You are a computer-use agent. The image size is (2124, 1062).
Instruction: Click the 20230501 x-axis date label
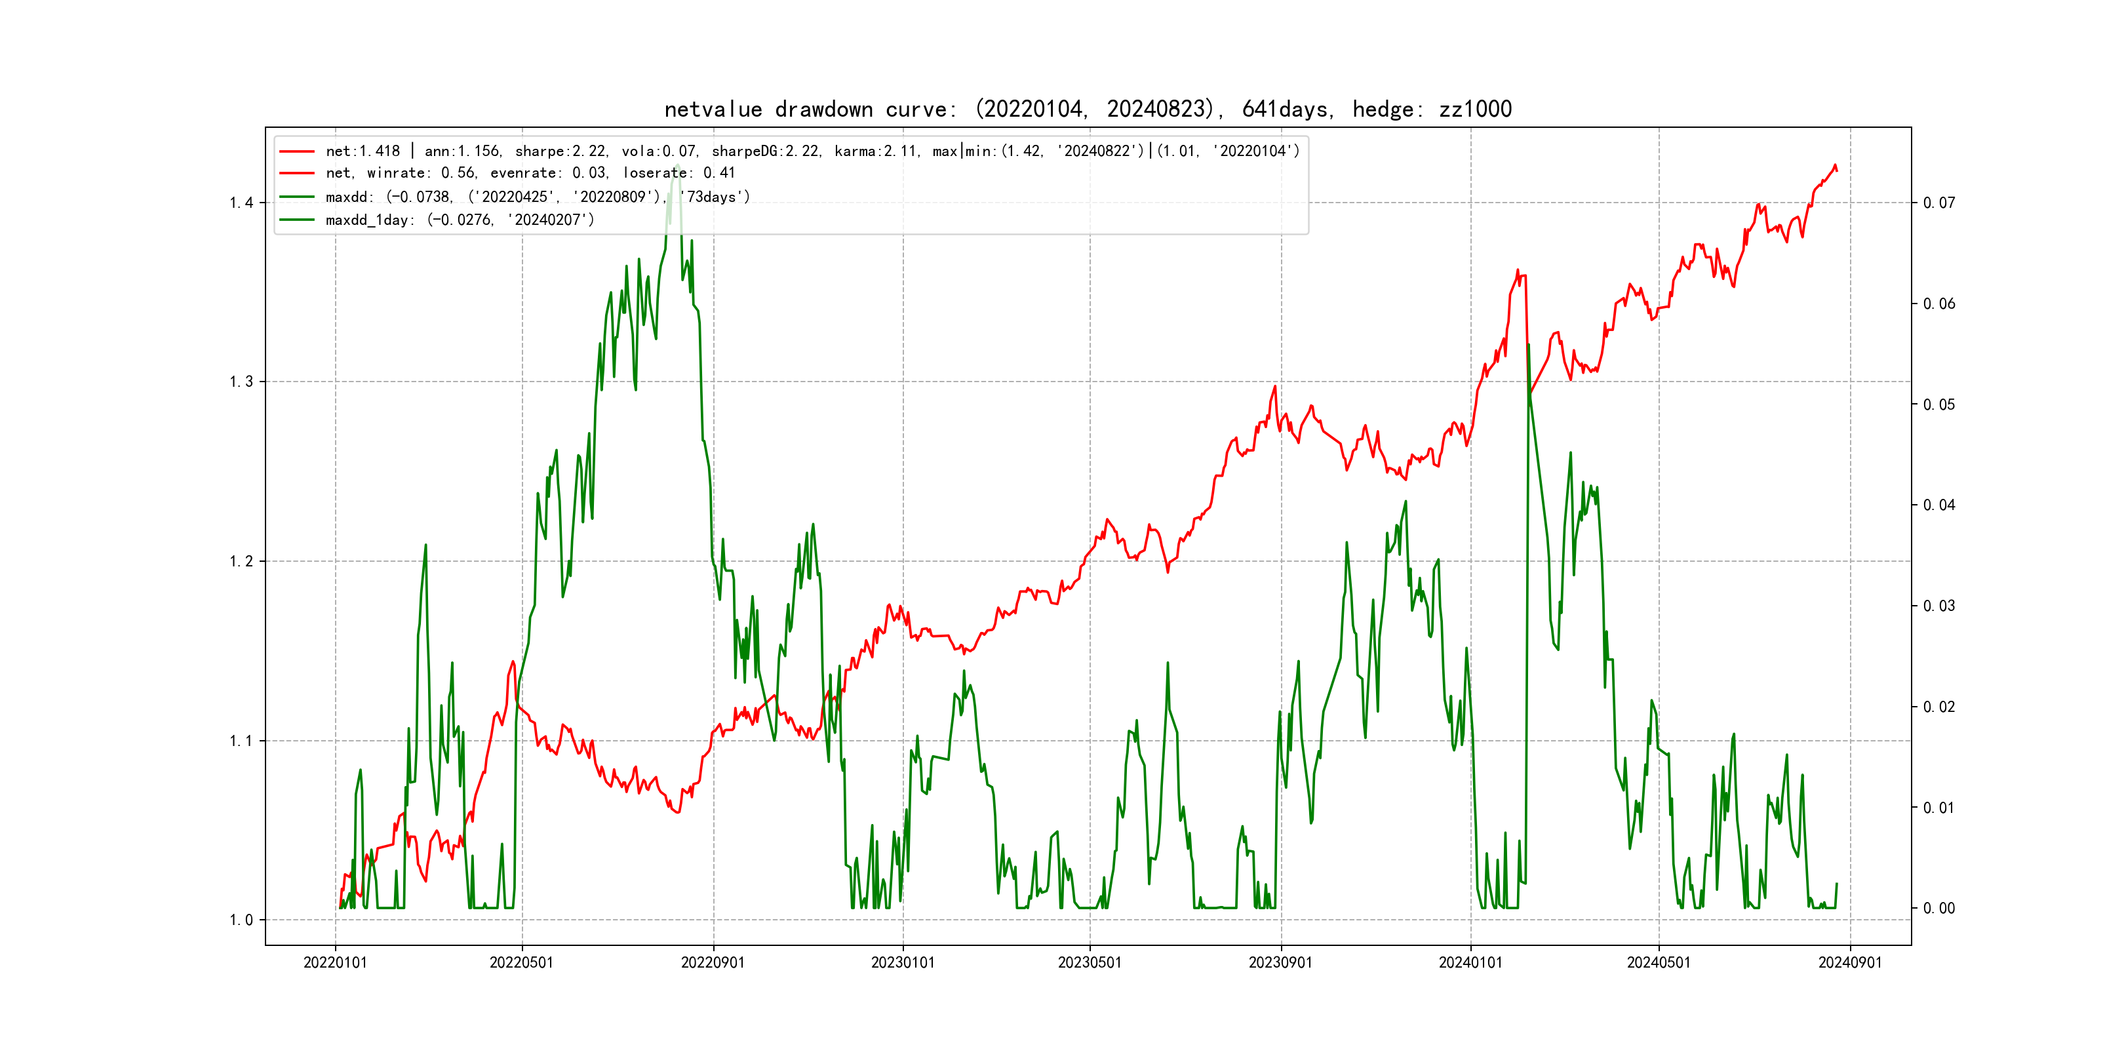coord(1090,963)
